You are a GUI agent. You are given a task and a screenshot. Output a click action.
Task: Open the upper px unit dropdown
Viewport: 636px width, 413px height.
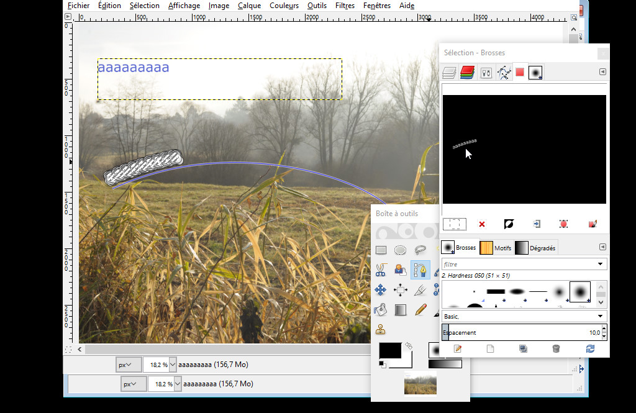pyautogui.click(x=129, y=365)
